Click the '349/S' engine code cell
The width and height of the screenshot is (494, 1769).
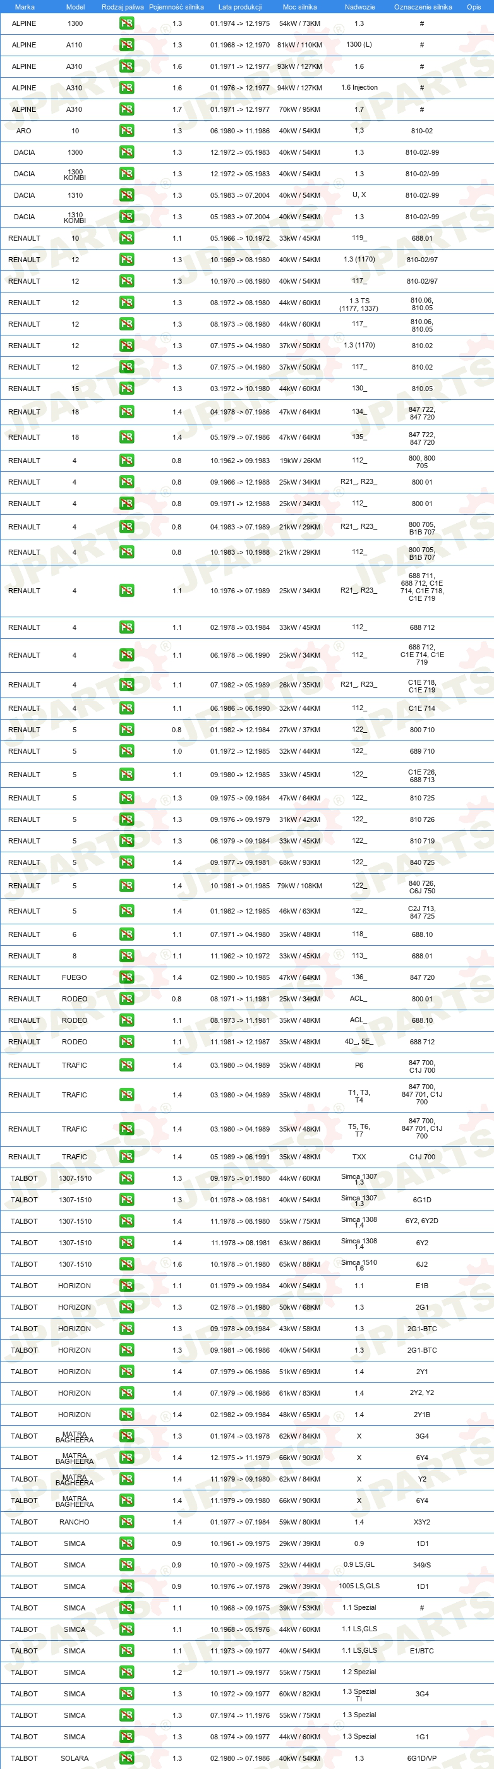point(422,1565)
